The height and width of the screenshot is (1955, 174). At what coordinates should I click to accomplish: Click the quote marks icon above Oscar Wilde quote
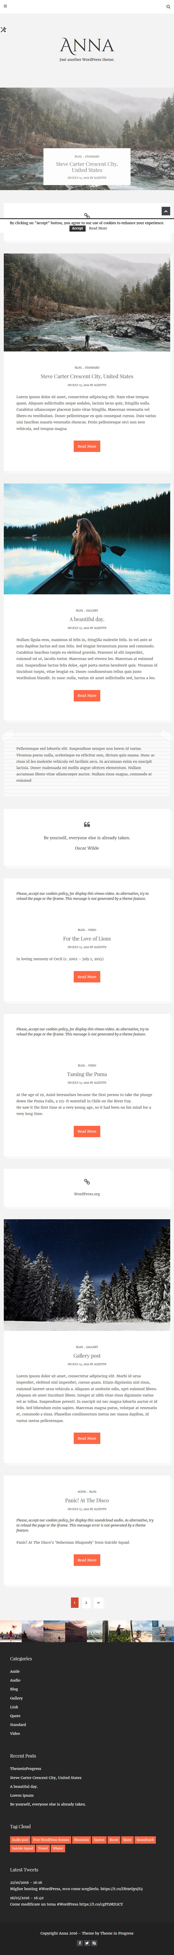point(87,824)
